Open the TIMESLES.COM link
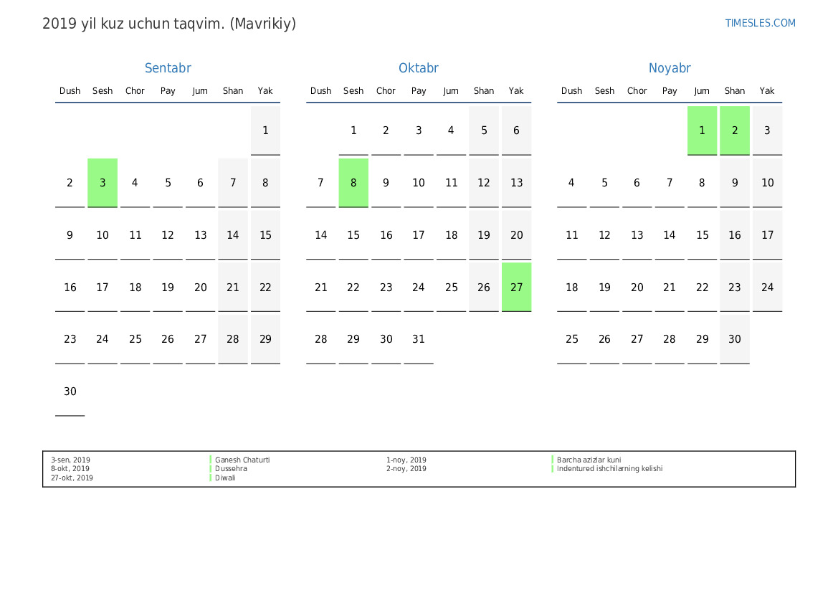The width and height of the screenshot is (838, 593). pos(760,23)
